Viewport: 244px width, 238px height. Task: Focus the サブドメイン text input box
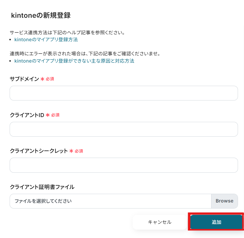click(x=124, y=93)
